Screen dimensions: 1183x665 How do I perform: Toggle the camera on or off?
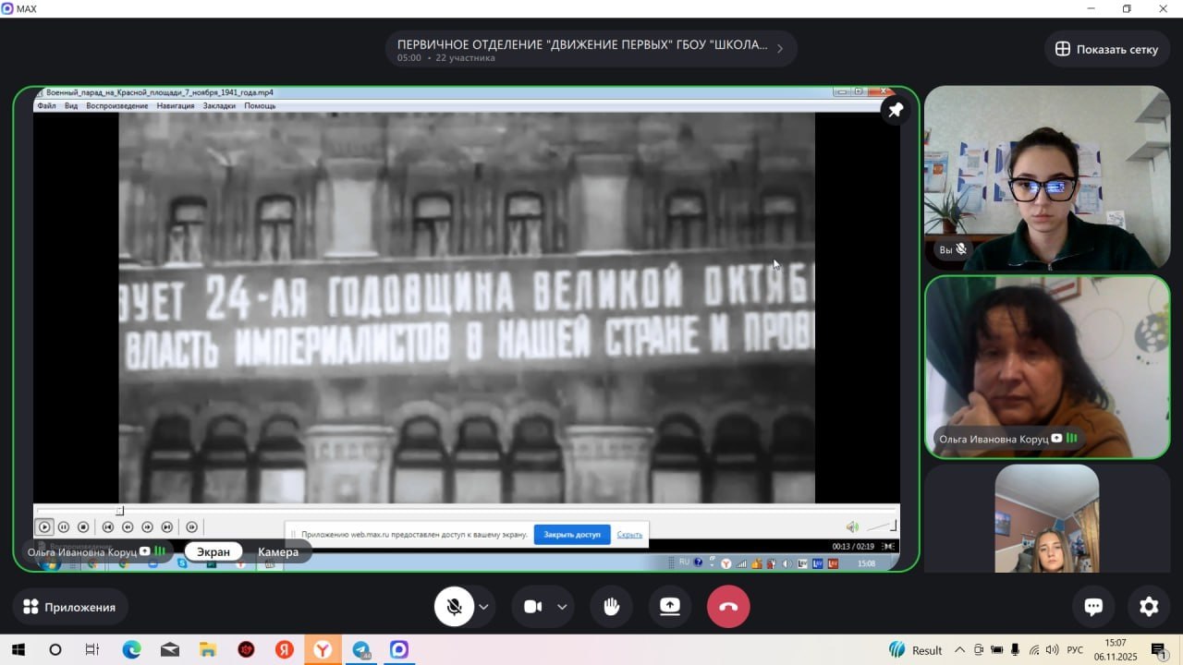click(x=533, y=607)
